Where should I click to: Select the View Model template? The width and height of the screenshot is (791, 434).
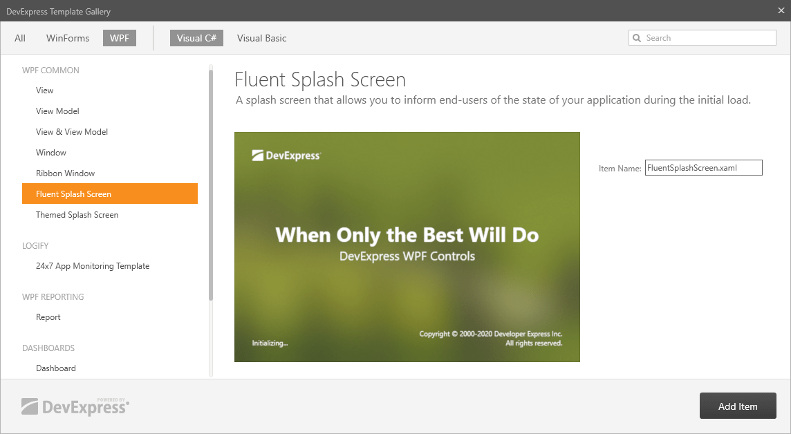[56, 111]
